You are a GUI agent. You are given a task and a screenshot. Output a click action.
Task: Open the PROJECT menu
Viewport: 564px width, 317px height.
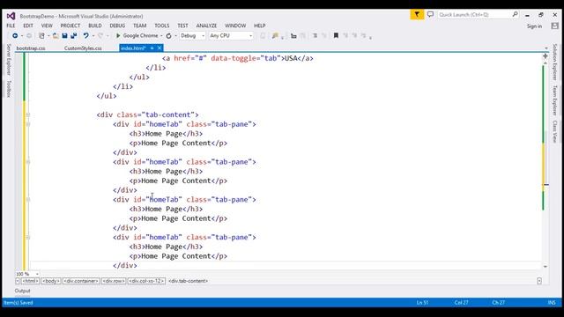70,26
